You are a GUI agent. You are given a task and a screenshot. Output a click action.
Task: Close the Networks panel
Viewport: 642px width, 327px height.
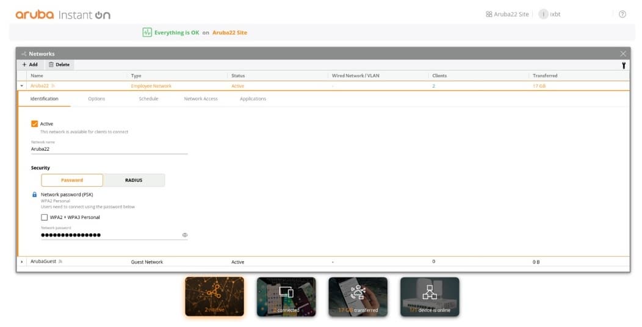[622, 54]
